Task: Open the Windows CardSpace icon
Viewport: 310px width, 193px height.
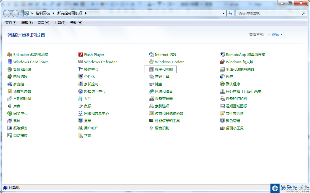Action: 9,62
